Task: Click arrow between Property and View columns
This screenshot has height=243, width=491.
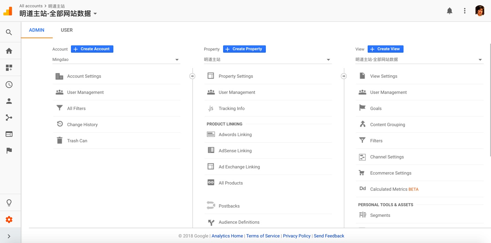Action: click(x=344, y=76)
